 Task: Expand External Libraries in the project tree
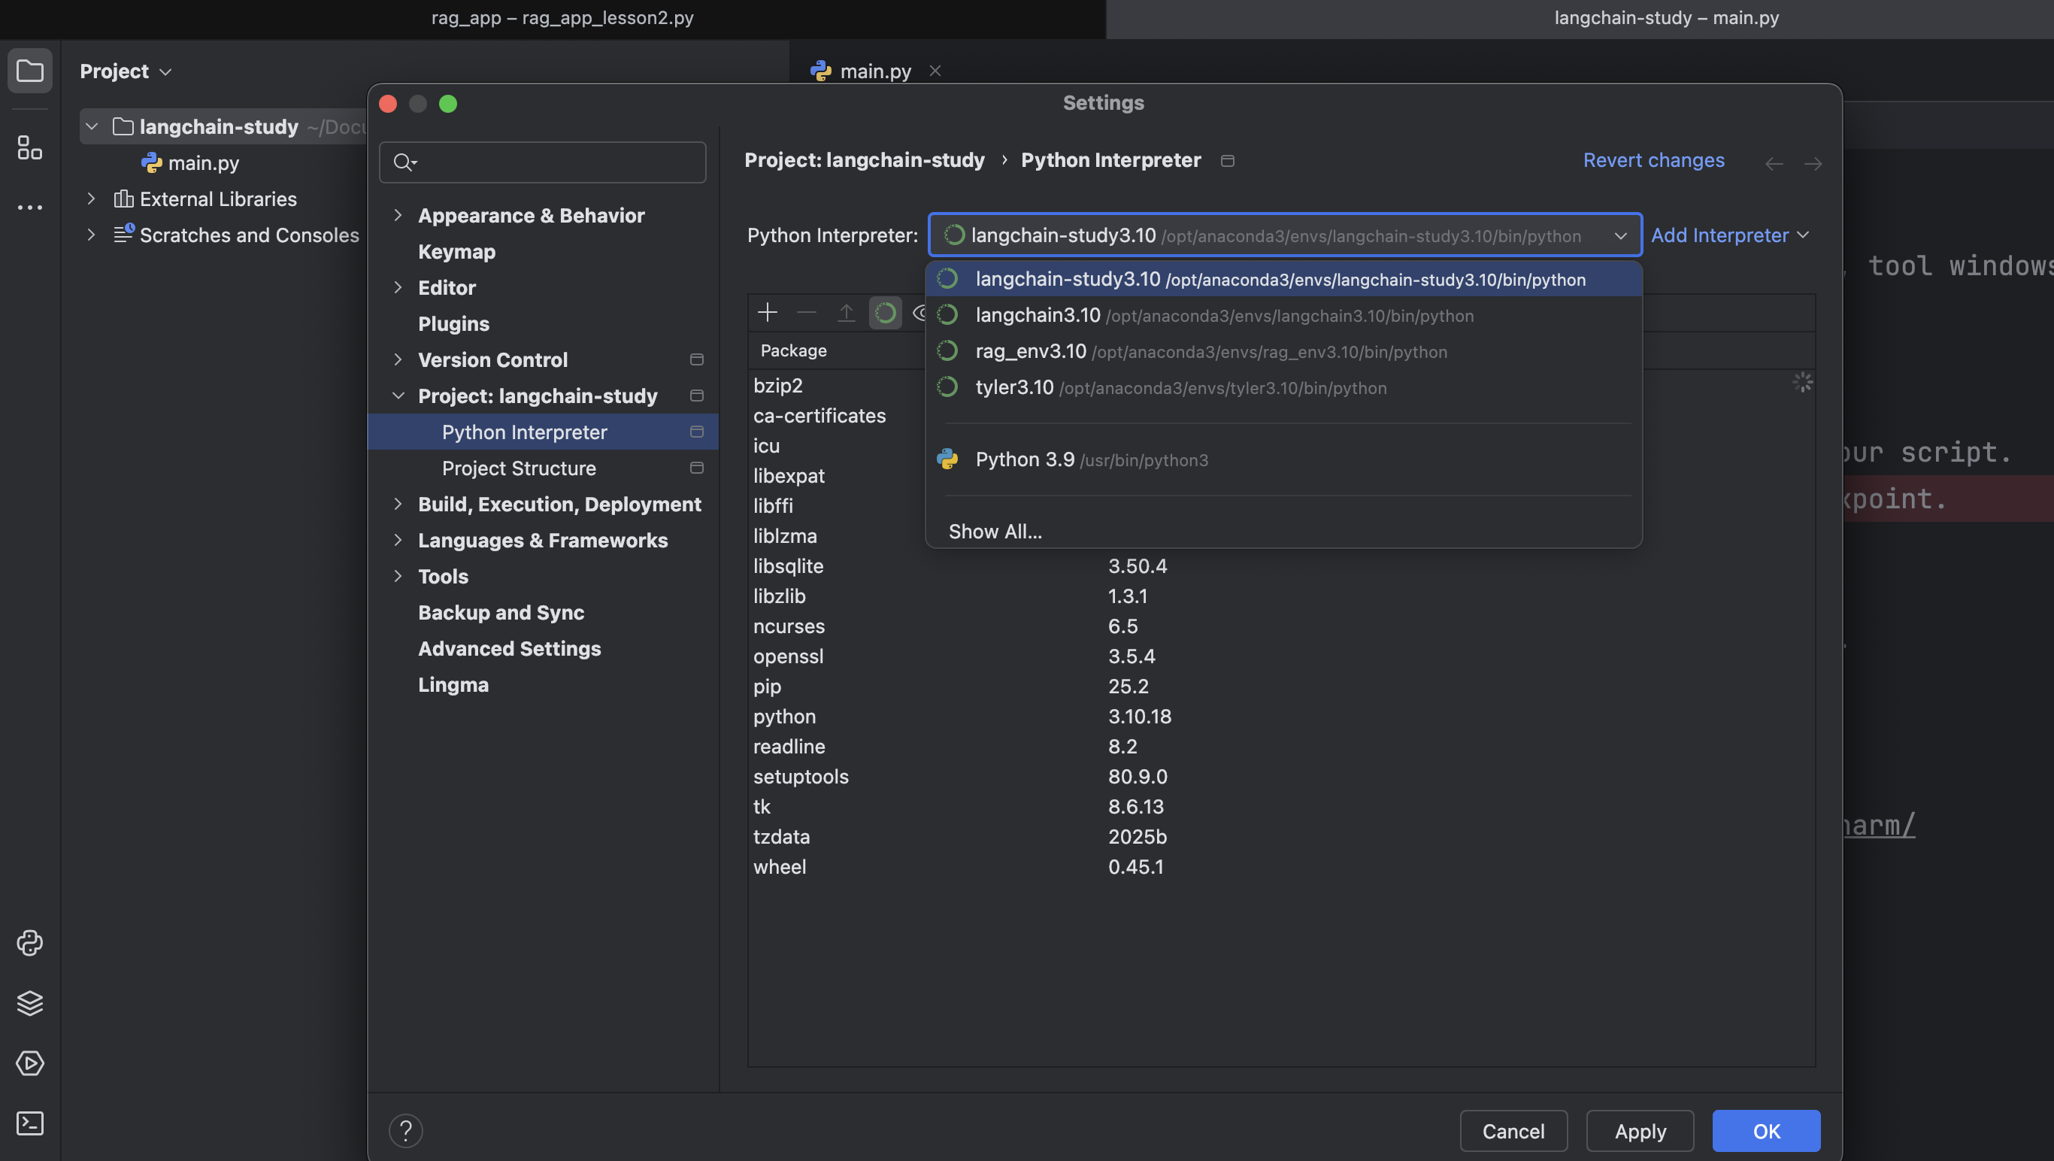pyautogui.click(x=91, y=199)
